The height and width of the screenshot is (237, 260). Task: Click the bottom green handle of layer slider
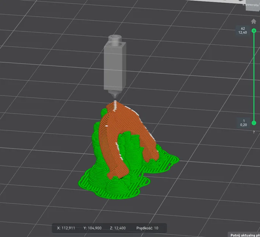coord(254,123)
